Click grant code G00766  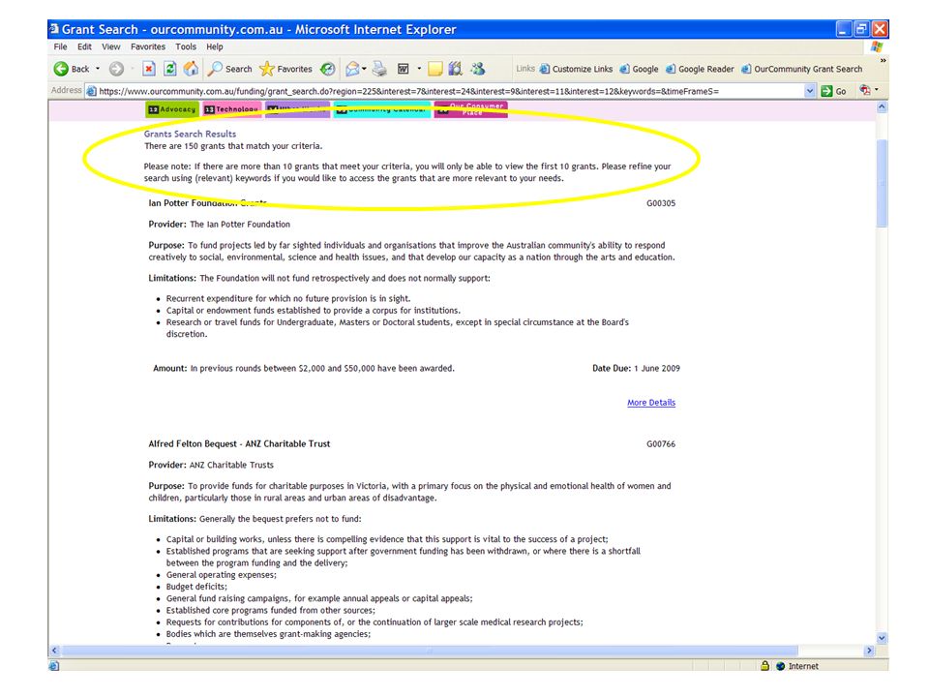661,444
